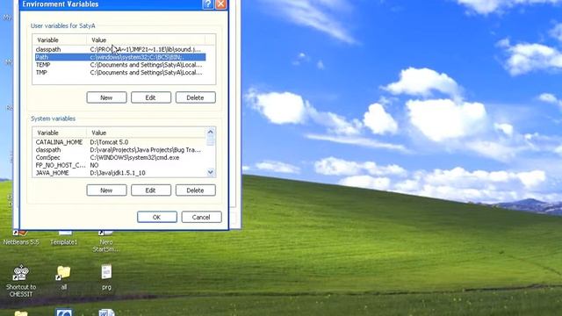The width and height of the screenshot is (562, 316).
Task: Select the JAVA_HOME system variable
Action: 120,173
